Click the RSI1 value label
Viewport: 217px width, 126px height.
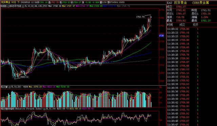(63, 109)
